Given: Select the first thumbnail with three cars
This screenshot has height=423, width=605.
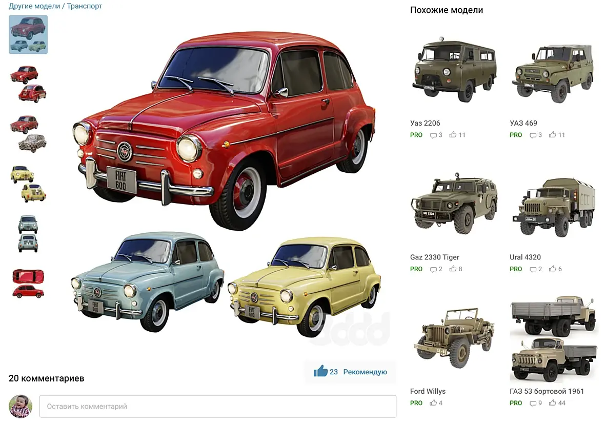Looking at the screenshot, I should point(28,34).
